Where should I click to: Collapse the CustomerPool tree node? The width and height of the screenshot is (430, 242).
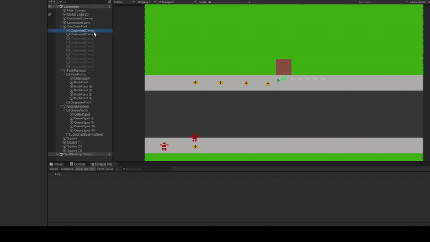[61, 26]
